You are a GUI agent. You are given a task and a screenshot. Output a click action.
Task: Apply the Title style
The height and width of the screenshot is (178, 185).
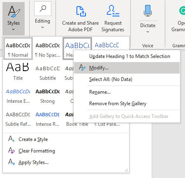[18, 72]
